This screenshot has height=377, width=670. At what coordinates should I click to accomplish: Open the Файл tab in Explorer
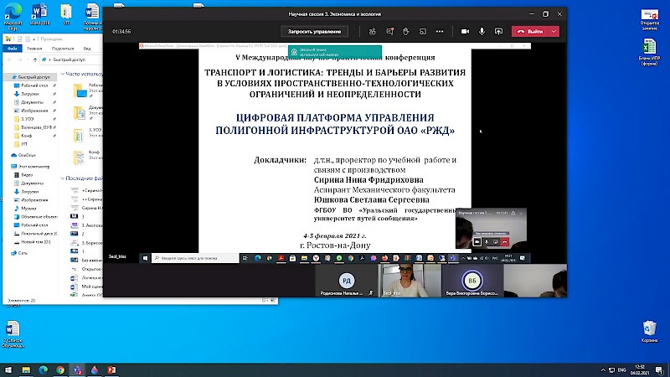[13, 49]
